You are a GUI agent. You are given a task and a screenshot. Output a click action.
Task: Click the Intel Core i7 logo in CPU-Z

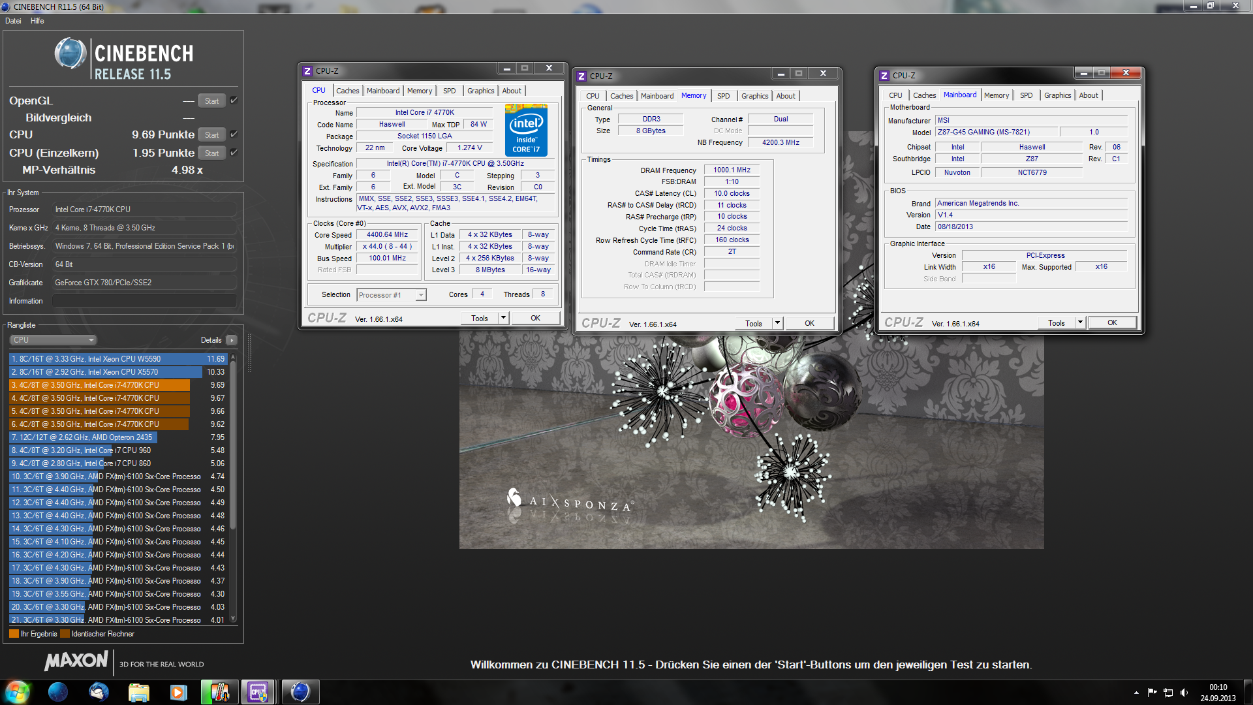coord(526,130)
